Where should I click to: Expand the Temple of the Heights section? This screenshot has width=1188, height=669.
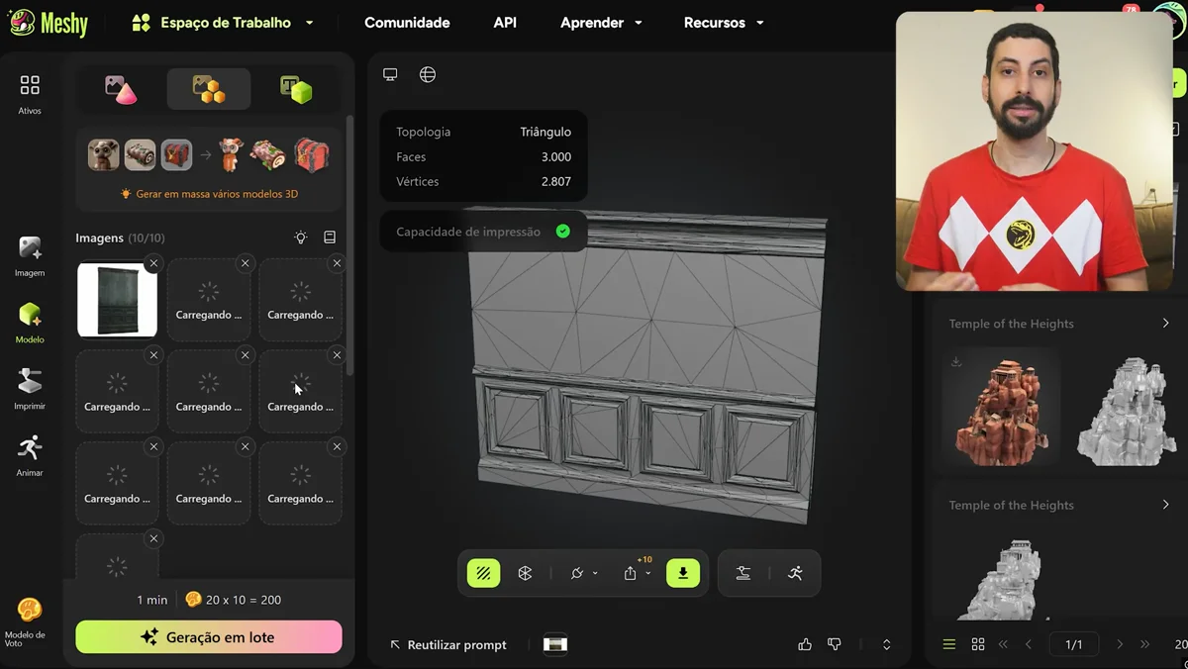pos(1166,323)
